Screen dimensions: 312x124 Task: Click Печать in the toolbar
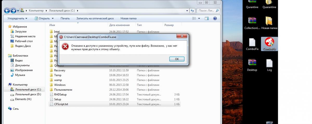coord(65,18)
